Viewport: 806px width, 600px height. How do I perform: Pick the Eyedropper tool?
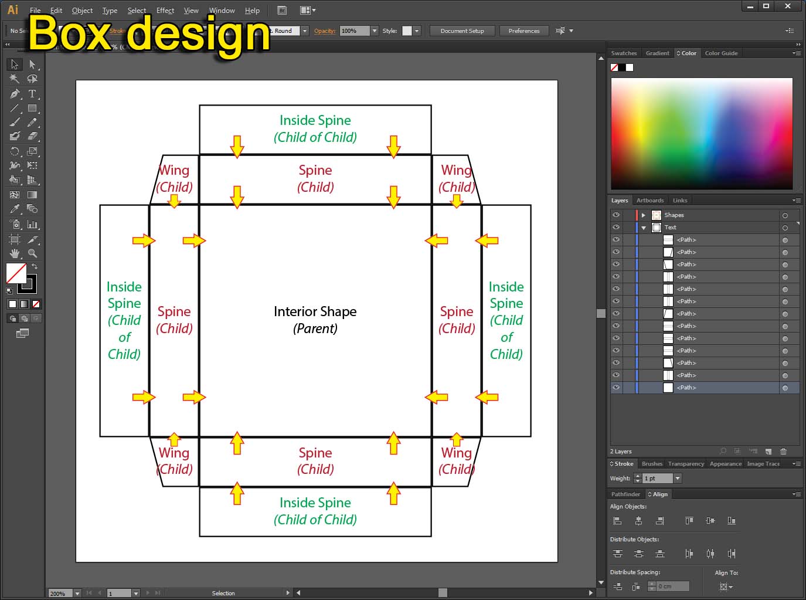(15, 209)
